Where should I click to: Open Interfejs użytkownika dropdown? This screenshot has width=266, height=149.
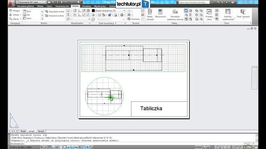coord(228,15)
